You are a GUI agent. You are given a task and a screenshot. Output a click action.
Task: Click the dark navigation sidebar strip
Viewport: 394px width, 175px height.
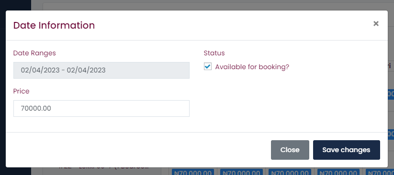[x=15, y=5]
